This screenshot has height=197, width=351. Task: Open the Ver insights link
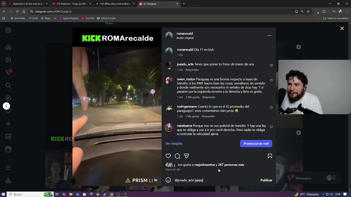tap(174, 143)
